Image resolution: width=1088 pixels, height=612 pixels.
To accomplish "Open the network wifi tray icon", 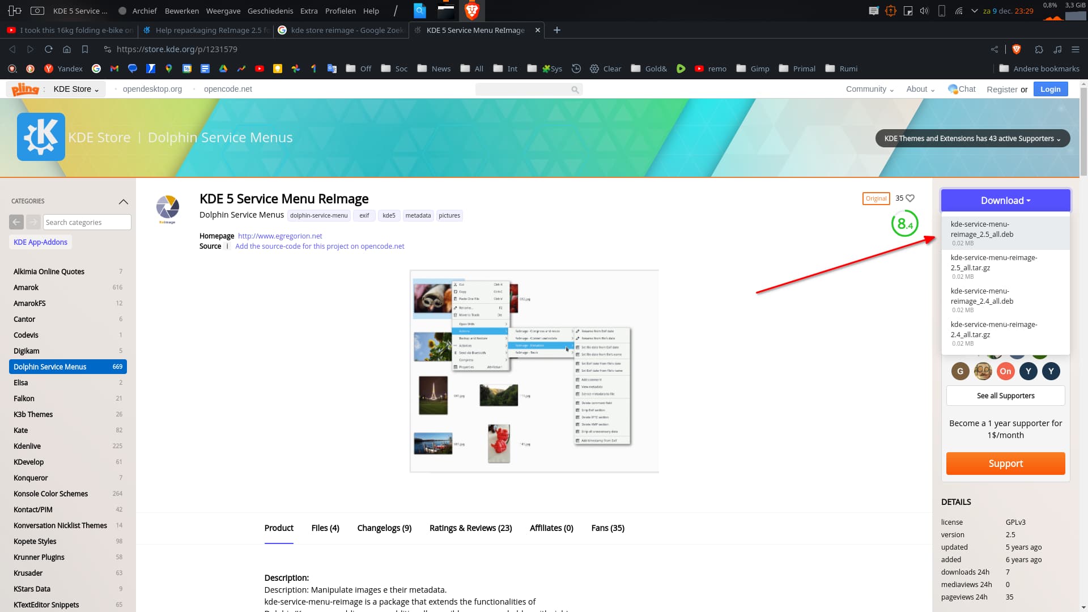I will pos(959,11).
